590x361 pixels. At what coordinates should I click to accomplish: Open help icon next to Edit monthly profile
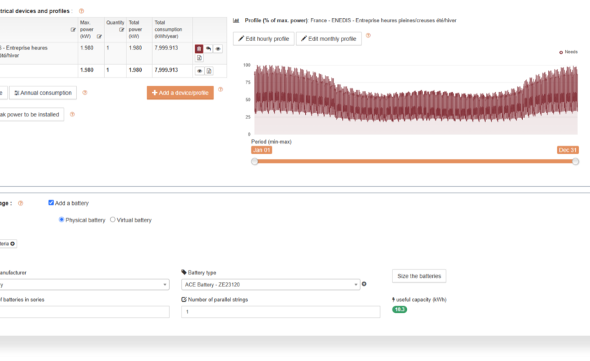click(369, 36)
